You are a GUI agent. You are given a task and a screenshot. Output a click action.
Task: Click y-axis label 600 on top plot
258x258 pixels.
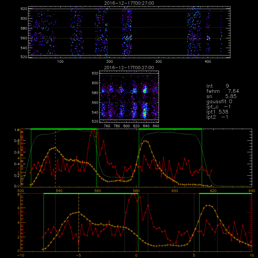point(24,18)
